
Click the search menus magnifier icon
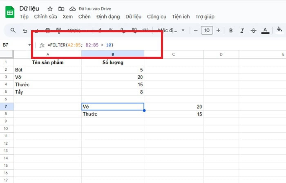click(x=13, y=30)
